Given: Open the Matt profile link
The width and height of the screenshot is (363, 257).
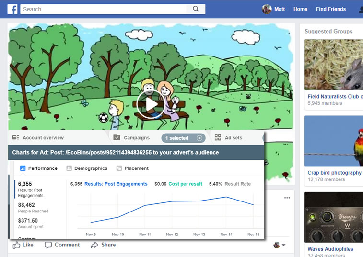Looking at the screenshot, I should [280, 9].
